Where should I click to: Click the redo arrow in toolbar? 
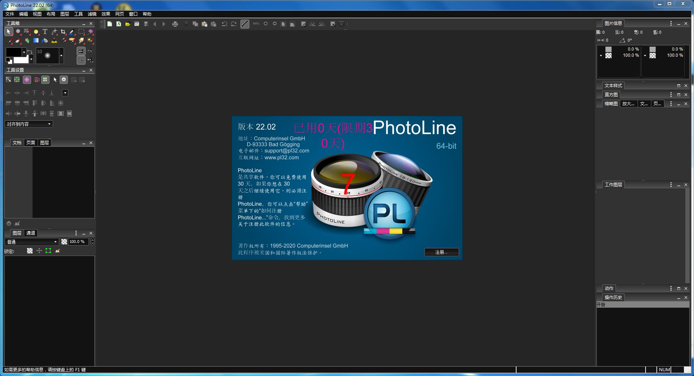click(x=234, y=24)
